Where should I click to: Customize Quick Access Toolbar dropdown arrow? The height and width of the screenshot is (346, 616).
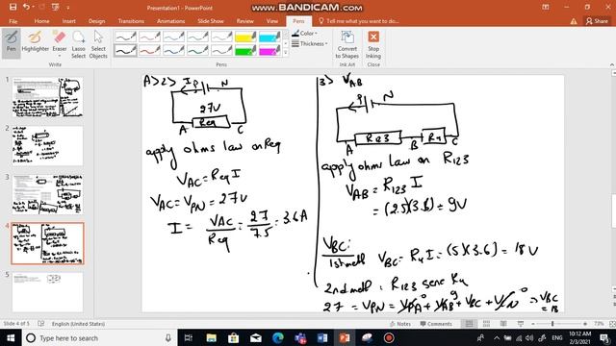(x=67, y=7)
